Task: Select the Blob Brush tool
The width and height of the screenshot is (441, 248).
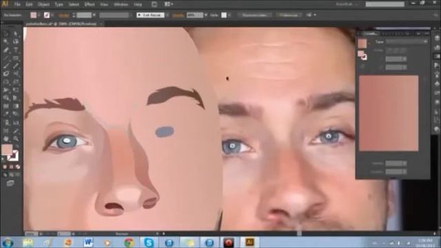Action: [x=6, y=74]
